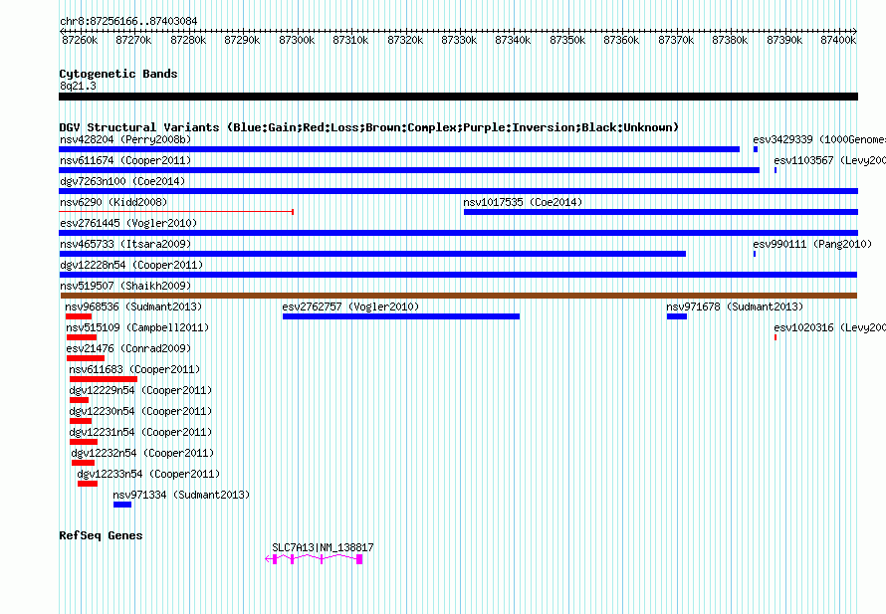886x614 pixels.
Task: Click the 87260k ruler tick label
Action: [80, 40]
